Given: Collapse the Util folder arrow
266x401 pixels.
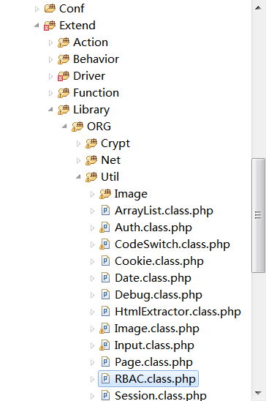Looking at the screenshot, I should pyautogui.click(x=78, y=177).
